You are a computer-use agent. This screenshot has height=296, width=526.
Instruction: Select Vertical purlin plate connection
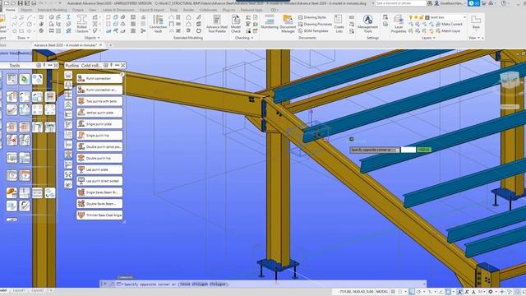point(99,113)
